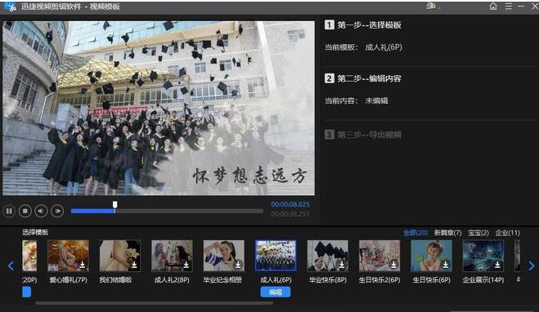539x312 pixels.
Task: Open the home icon in title bar
Action: click(493, 7)
